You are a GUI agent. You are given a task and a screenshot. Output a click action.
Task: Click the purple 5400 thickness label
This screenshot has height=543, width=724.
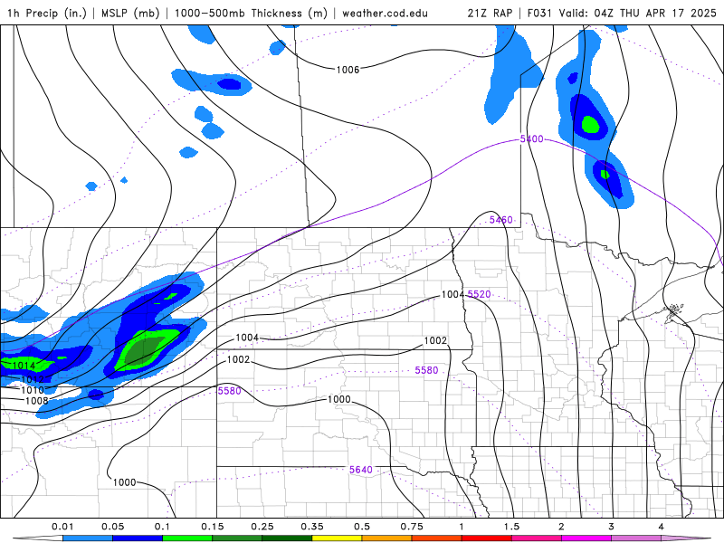(531, 139)
